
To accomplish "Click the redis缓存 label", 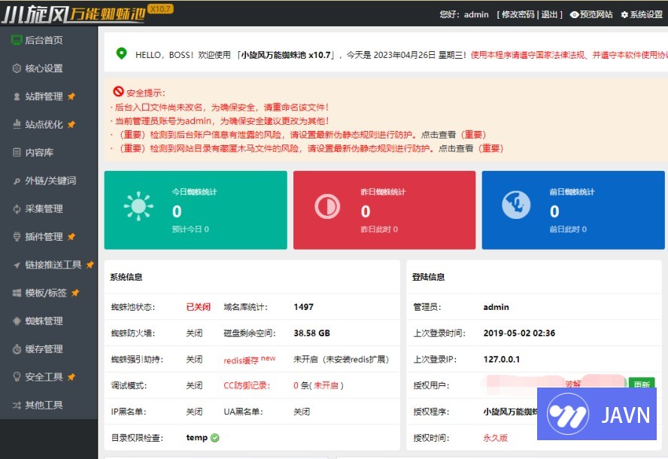I will pyautogui.click(x=241, y=360).
